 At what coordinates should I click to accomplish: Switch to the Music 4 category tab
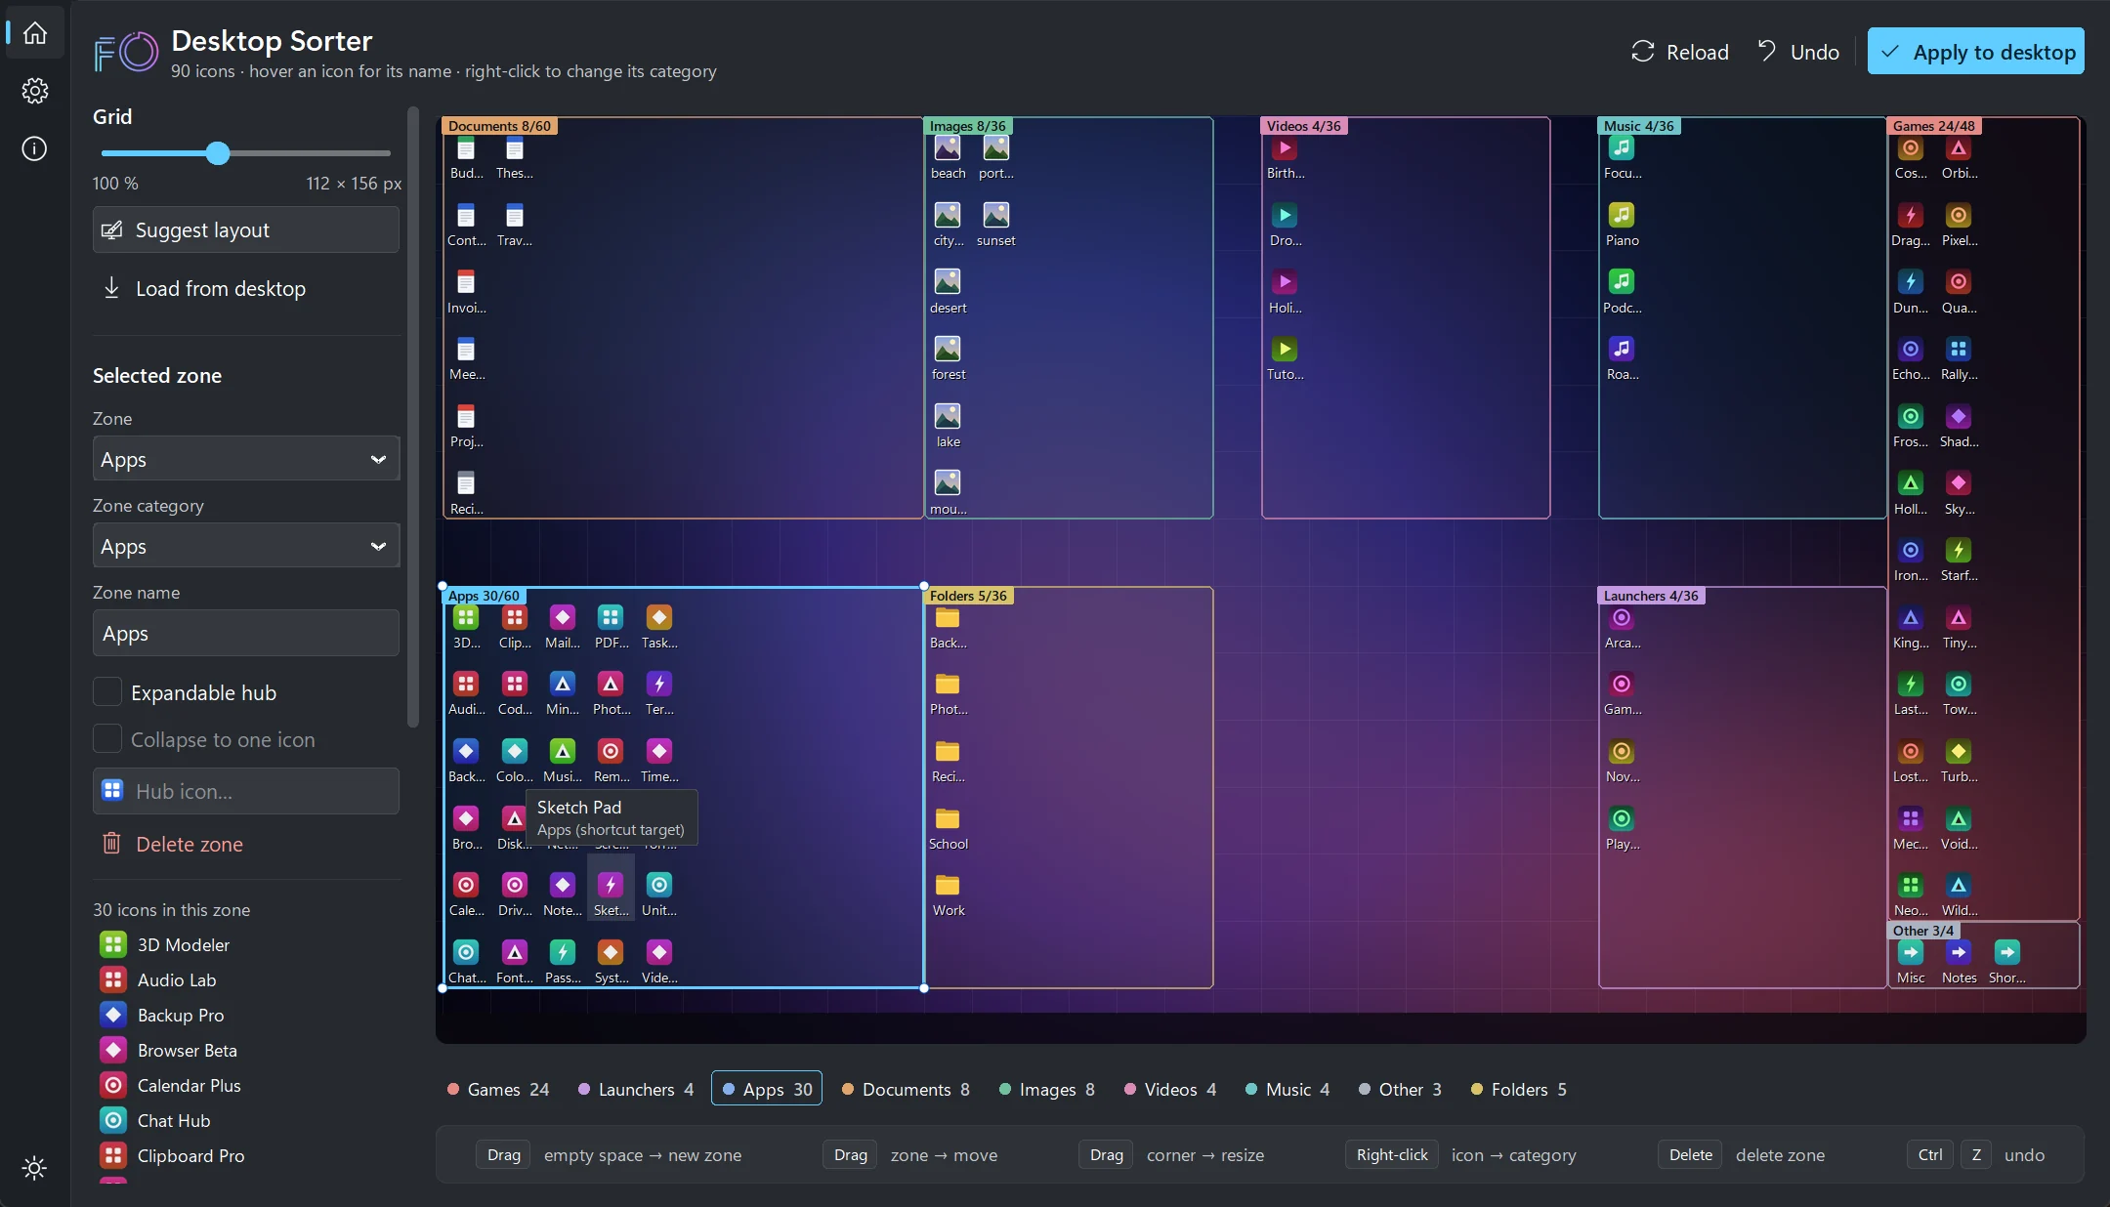[1287, 1089]
